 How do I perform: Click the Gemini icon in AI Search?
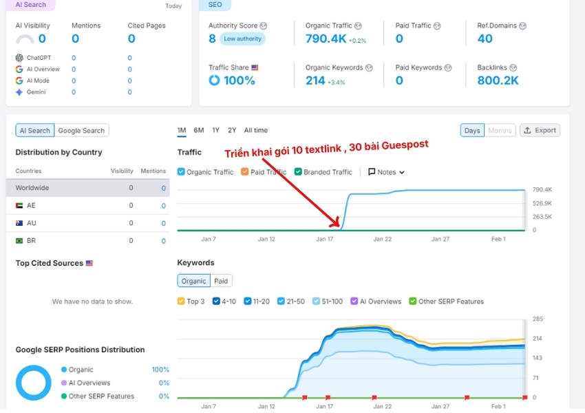[19, 92]
